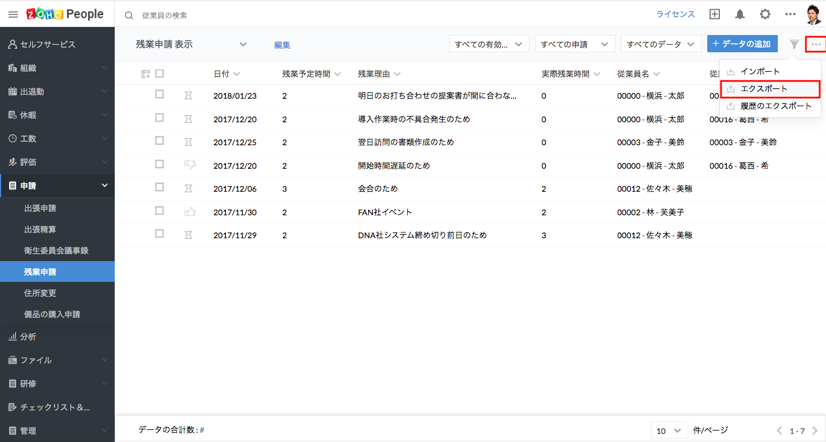Toggle the select-all header checkbox
Image resolution: width=826 pixels, height=442 pixels.
[159, 73]
